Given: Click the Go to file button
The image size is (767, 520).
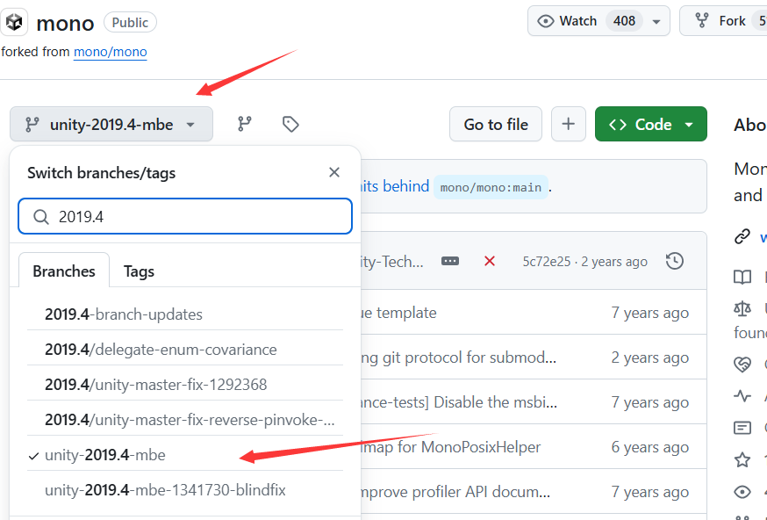Looking at the screenshot, I should pos(496,125).
